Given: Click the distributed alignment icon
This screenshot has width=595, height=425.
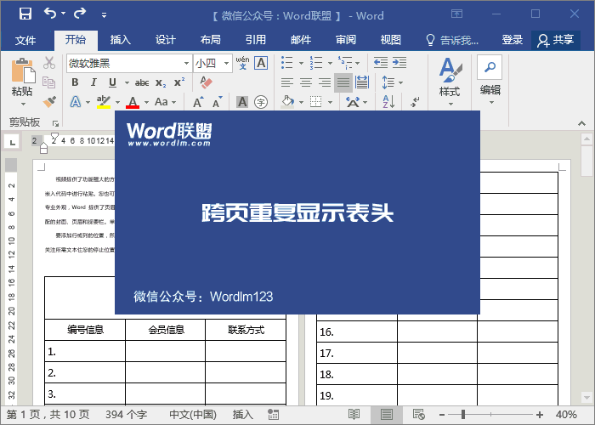Looking at the screenshot, I should click(x=362, y=82).
